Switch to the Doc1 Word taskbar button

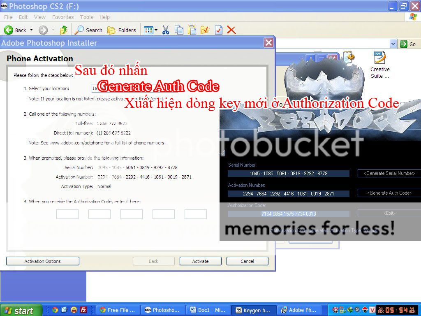[x=208, y=310]
